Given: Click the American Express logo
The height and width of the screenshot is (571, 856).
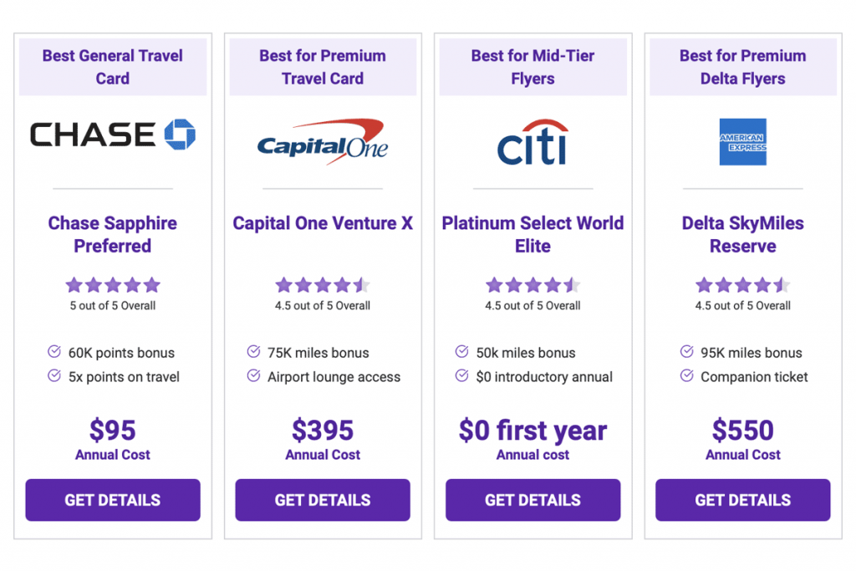Looking at the screenshot, I should point(742,142).
